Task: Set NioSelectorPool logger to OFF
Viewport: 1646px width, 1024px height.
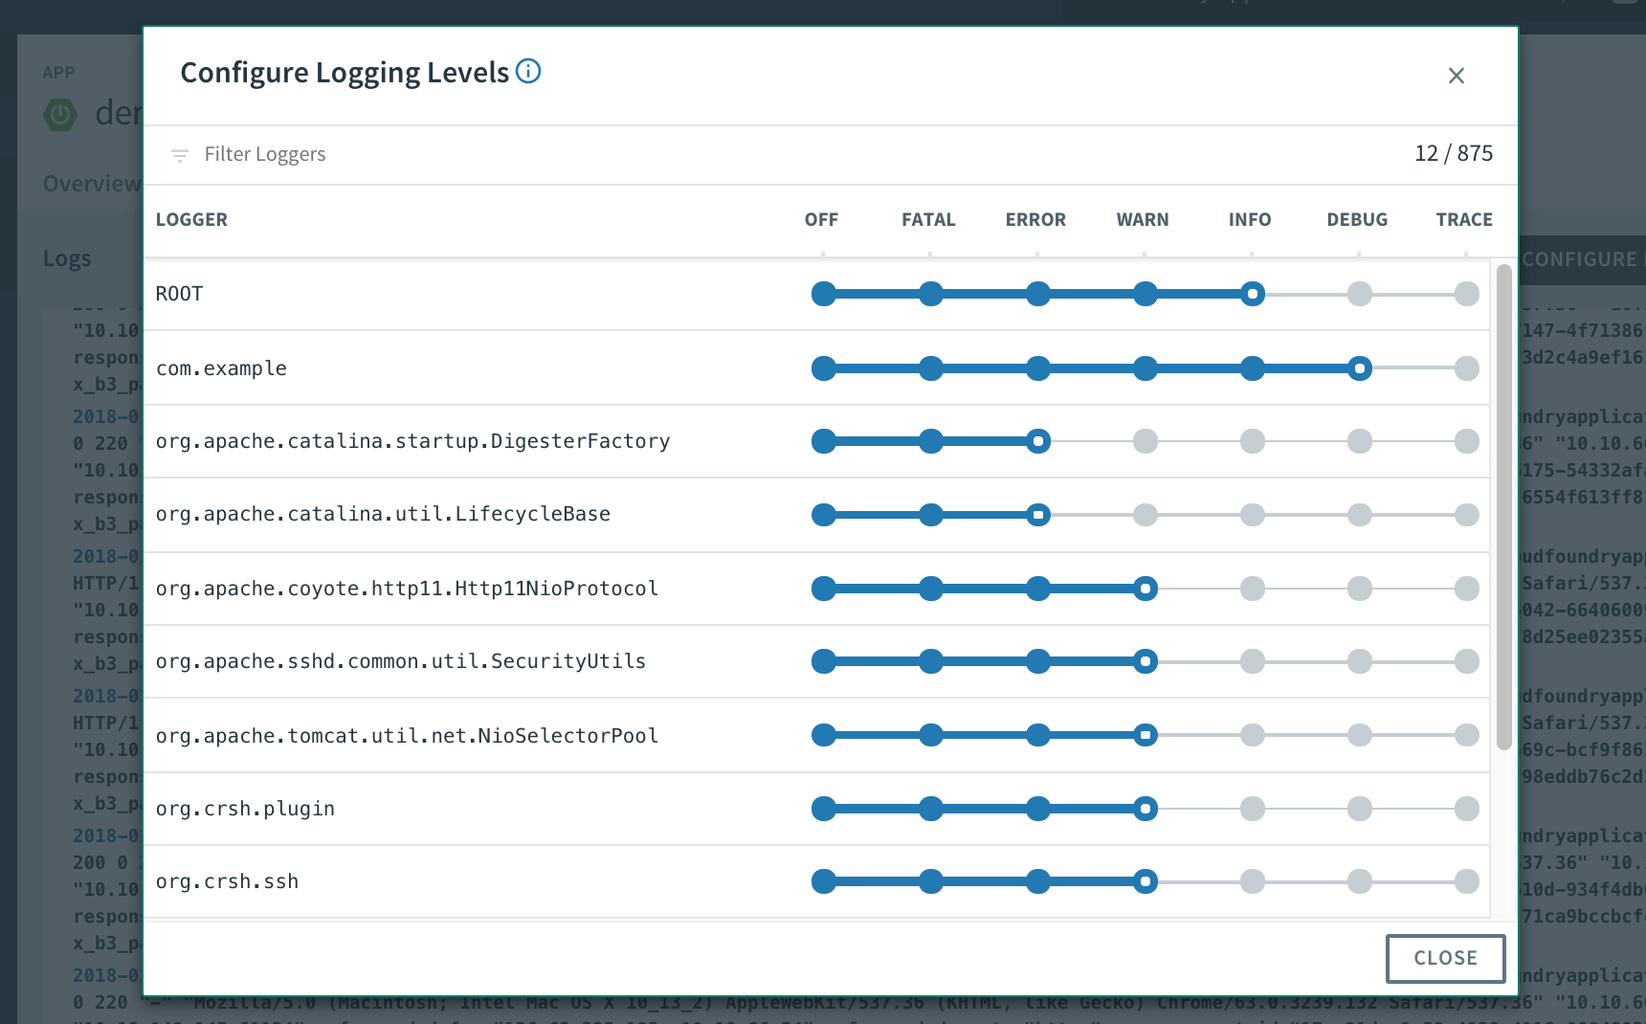Action: (824, 735)
